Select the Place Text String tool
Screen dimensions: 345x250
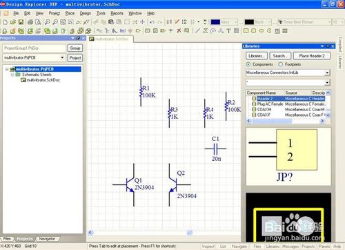click(x=228, y=31)
